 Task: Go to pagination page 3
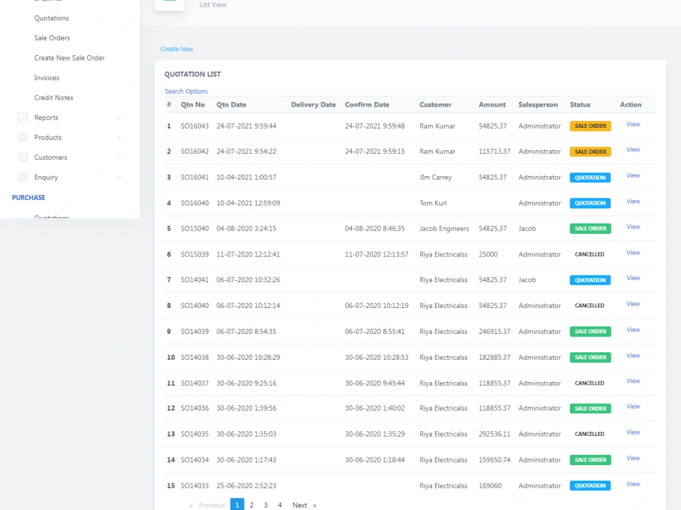[x=266, y=505]
